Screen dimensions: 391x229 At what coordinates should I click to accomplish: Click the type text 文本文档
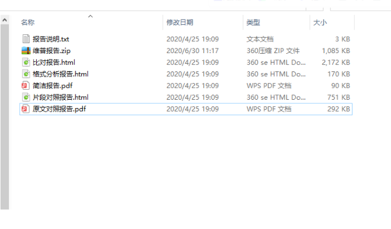pyautogui.click(x=260, y=39)
